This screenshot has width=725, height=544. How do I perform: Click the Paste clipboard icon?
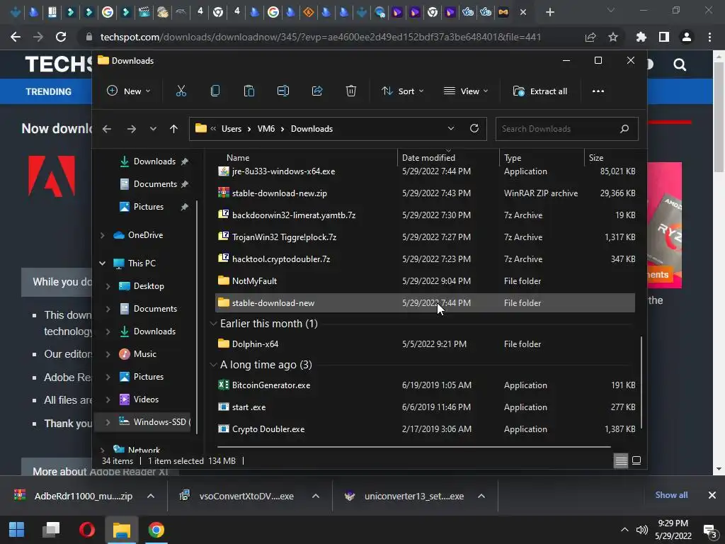click(x=249, y=91)
